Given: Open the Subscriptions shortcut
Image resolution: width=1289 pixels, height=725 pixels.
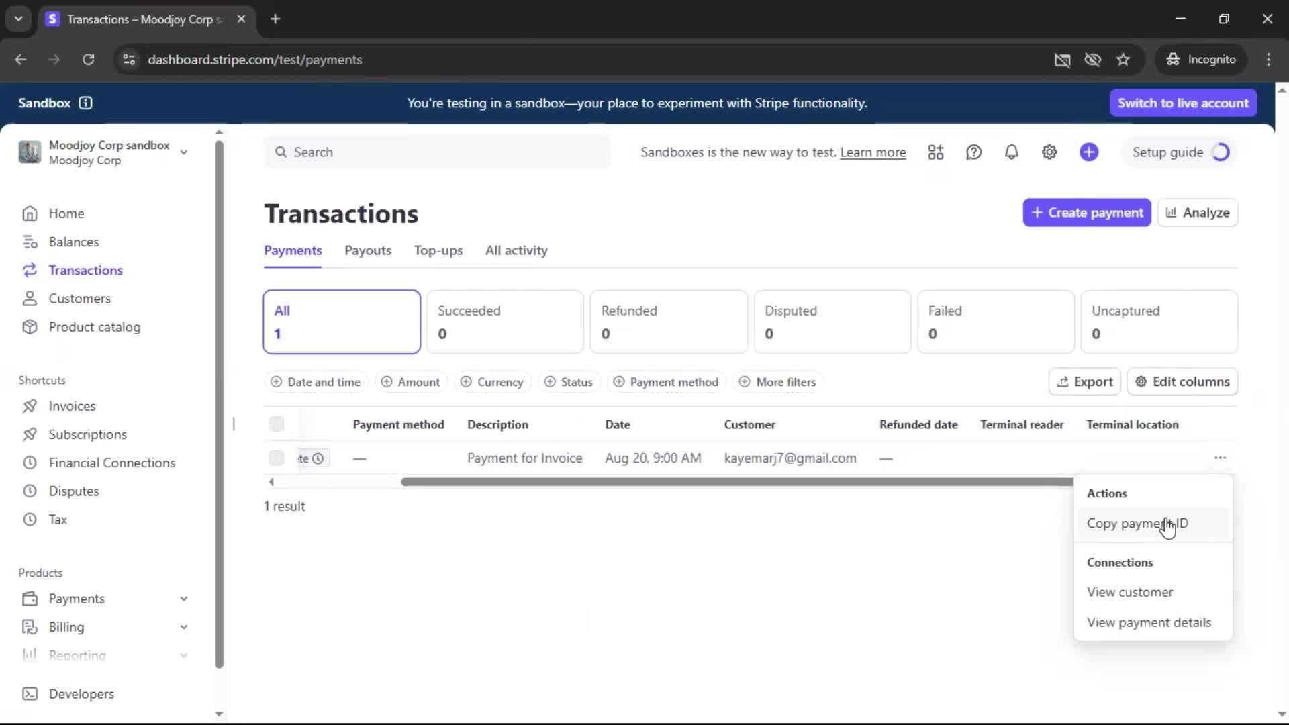Looking at the screenshot, I should (87, 434).
